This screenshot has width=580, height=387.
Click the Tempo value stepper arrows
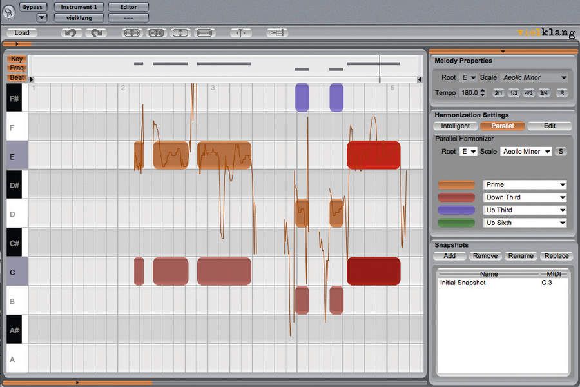pos(482,93)
